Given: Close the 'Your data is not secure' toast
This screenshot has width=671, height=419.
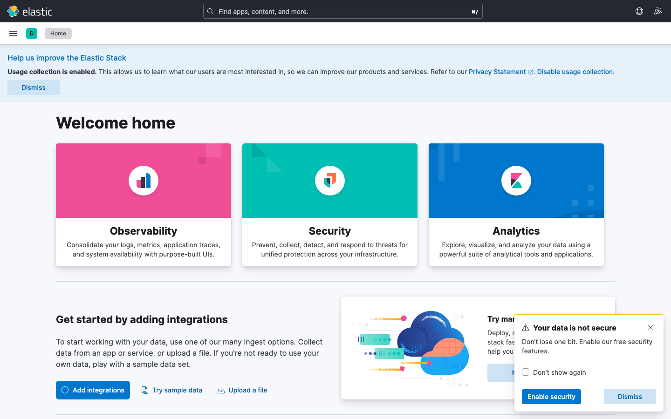Looking at the screenshot, I should point(650,328).
